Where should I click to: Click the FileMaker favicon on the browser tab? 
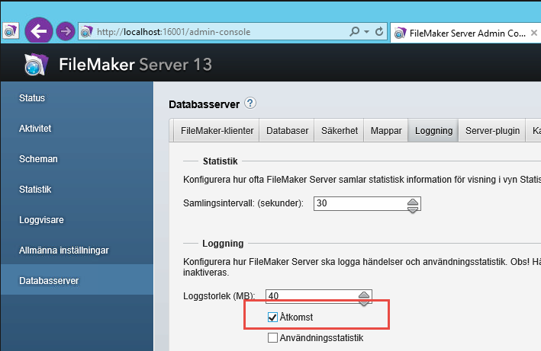401,33
